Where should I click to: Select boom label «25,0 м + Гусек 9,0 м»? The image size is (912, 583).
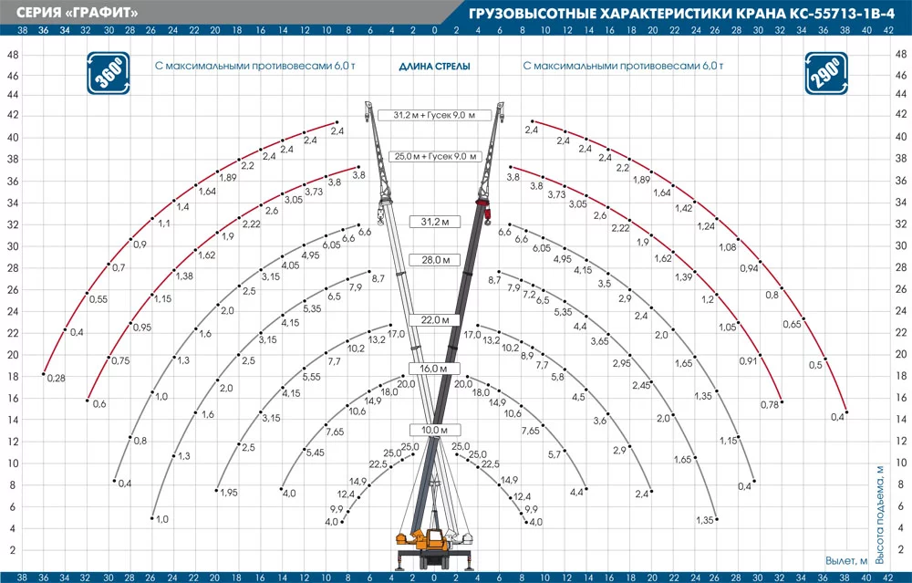coord(435,157)
